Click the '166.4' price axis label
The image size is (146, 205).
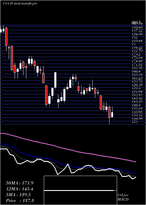click(x=136, y=71)
